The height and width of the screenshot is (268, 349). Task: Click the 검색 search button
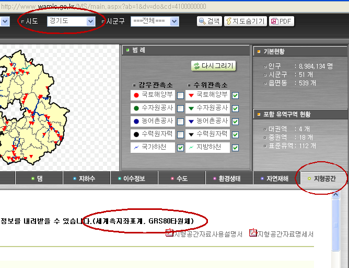[209, 21]
